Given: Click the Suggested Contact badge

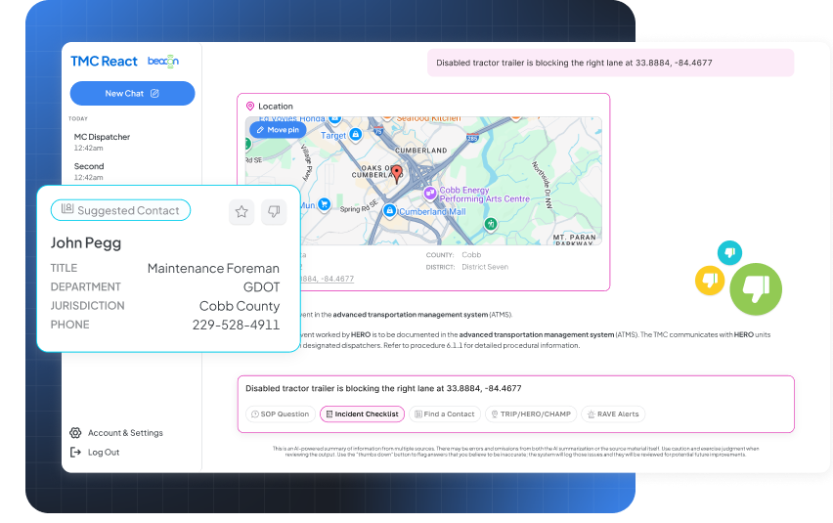Looking at the screenshot, I should (120, 210).
